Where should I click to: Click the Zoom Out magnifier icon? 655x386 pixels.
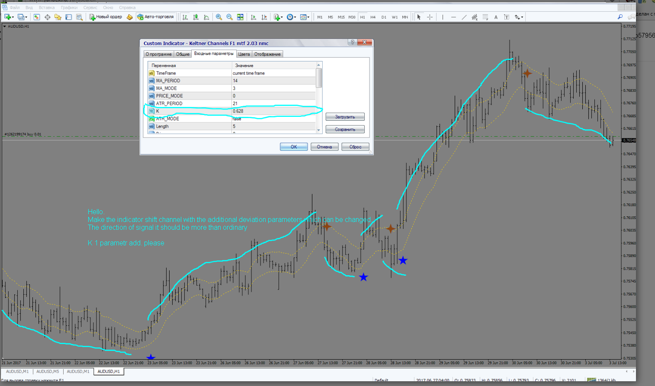229,17
